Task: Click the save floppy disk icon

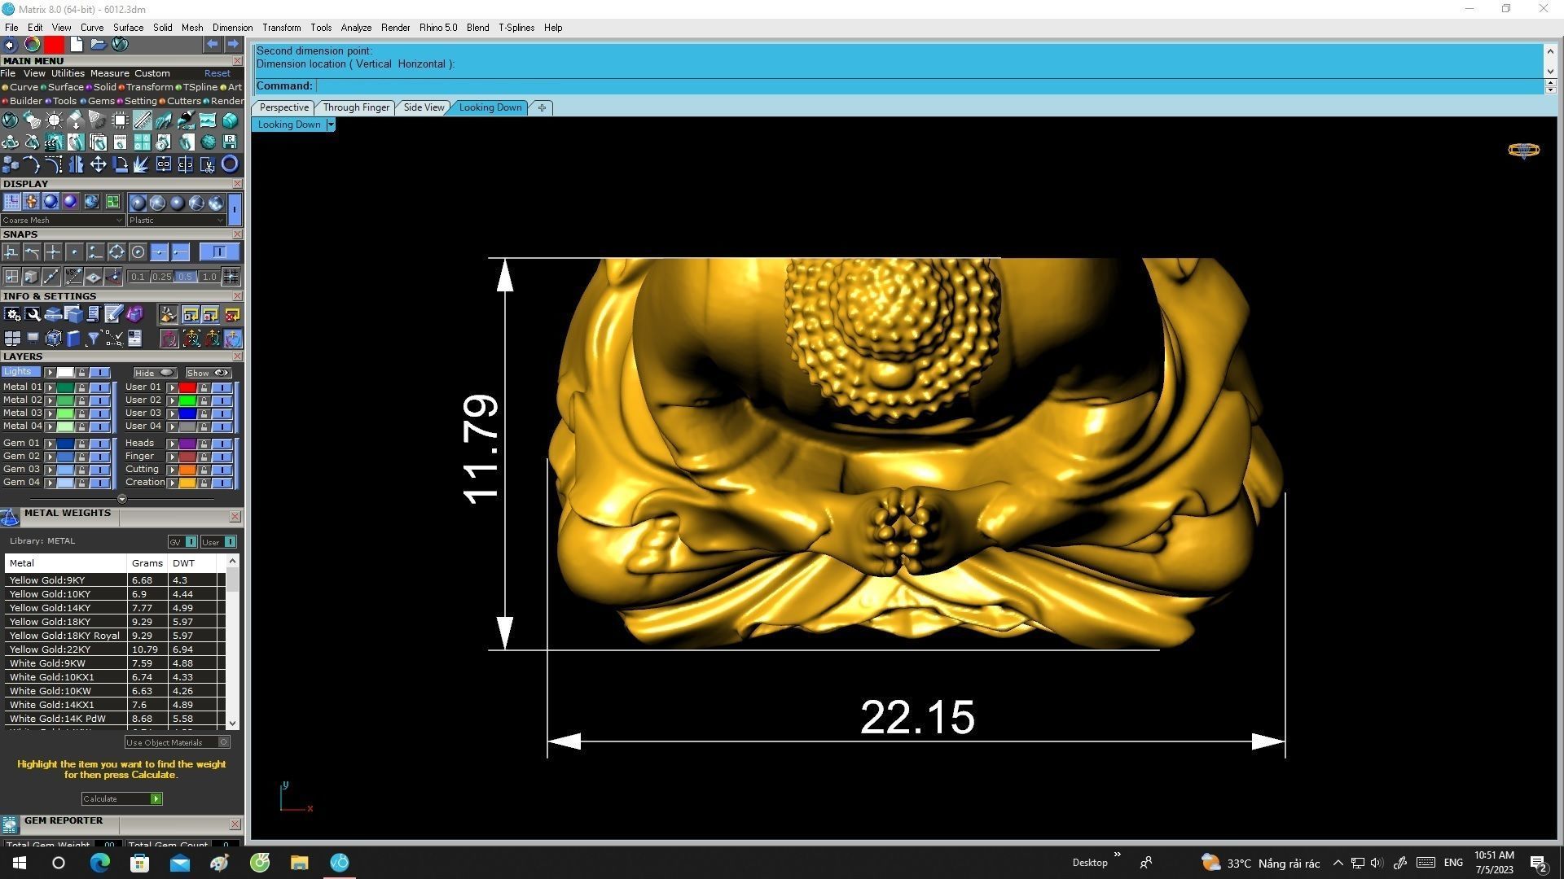Action: coord(230,142)
